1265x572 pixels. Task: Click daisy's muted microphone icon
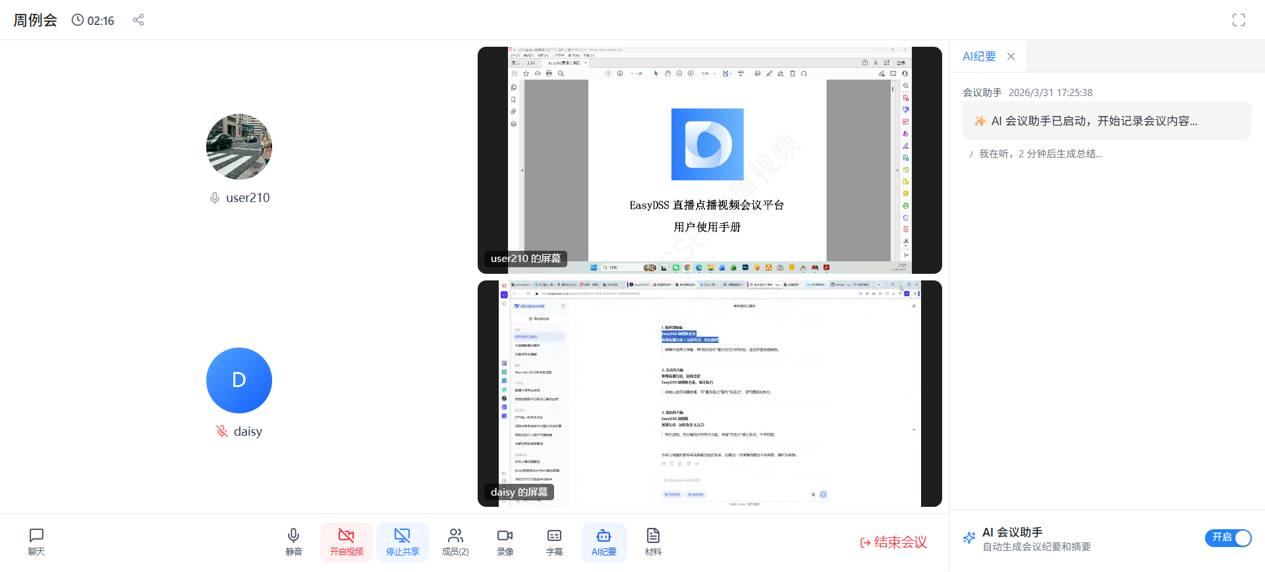click(x=222, y=431)
